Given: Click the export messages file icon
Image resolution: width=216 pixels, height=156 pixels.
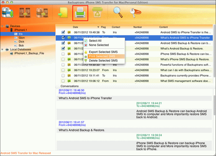Looking at the screenshot, I should (x=63, y=13).
